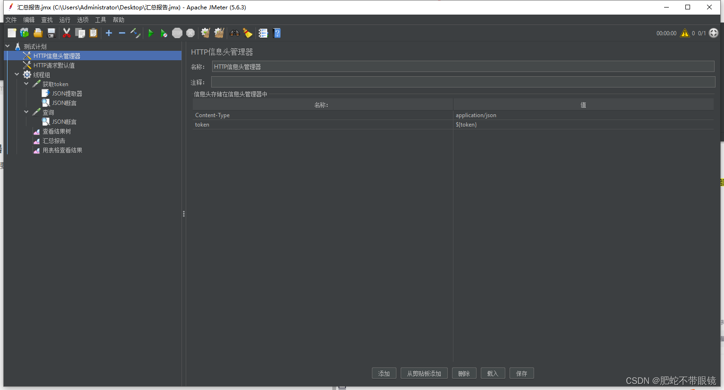724x390 pixels.
Task: Start the test with green play icon
Action: click(151, 33)
